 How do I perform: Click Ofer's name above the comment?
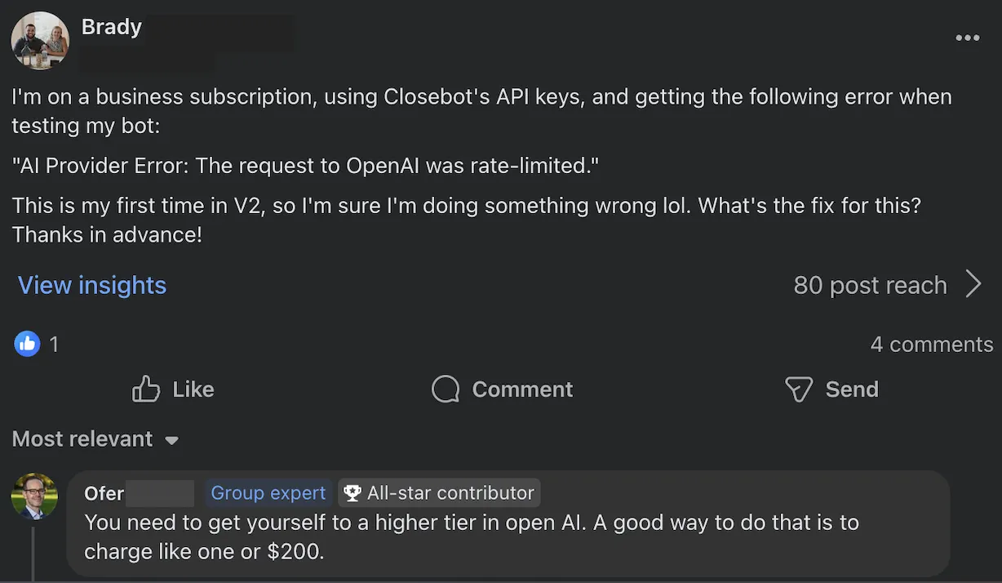tap(104, 492)
